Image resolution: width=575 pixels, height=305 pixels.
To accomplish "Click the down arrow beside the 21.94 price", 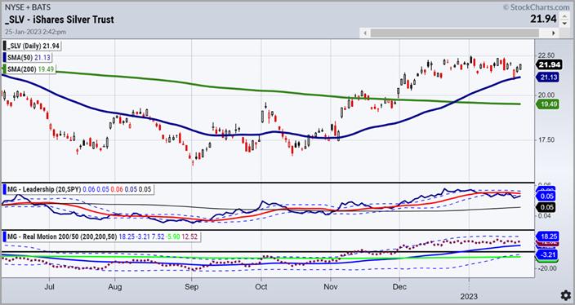I will tap(564, 23).
